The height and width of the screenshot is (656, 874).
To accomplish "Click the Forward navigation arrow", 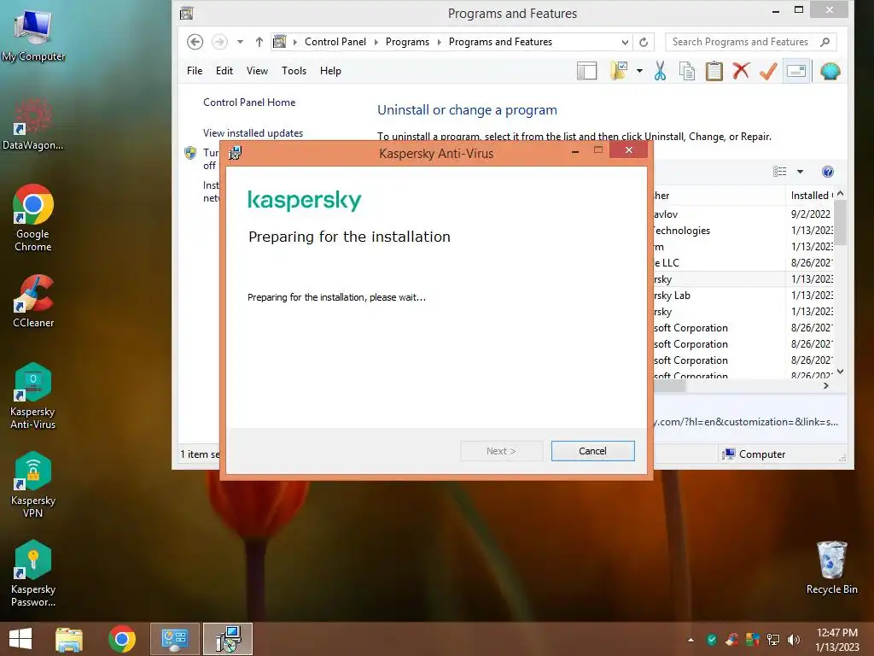I will [x=219, y=42].
